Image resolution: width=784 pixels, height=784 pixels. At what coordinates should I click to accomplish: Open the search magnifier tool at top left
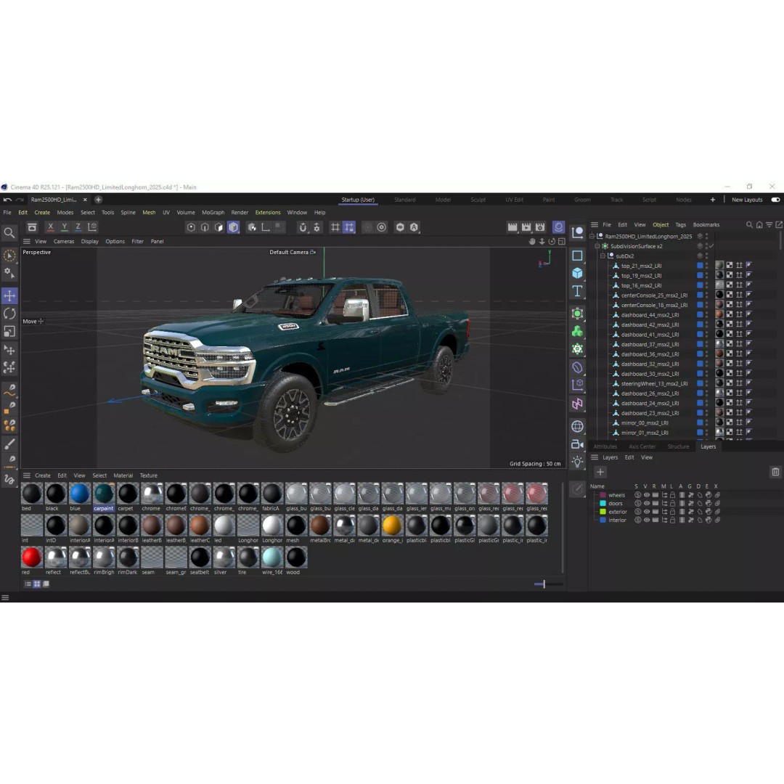9,233
